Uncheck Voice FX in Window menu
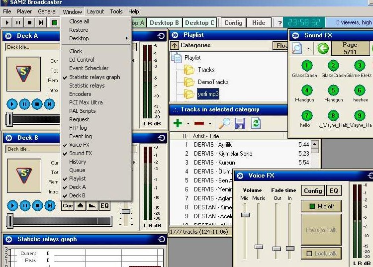 pyautogui.click(x=79, y=145)
